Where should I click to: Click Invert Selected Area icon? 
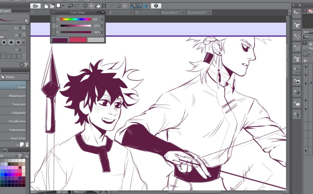click(118, 6)
